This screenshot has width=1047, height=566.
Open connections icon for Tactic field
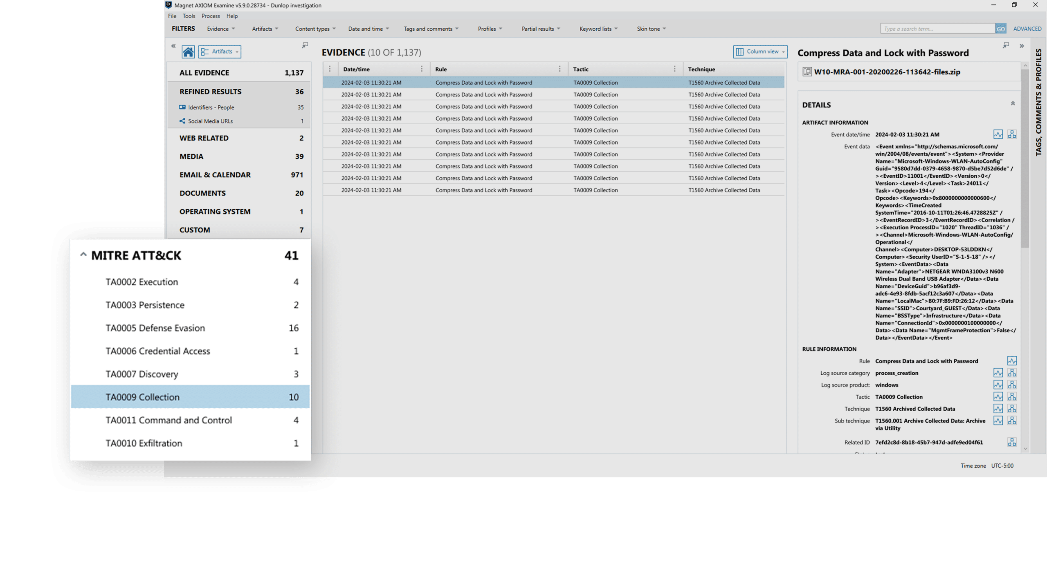point(1012,396)
